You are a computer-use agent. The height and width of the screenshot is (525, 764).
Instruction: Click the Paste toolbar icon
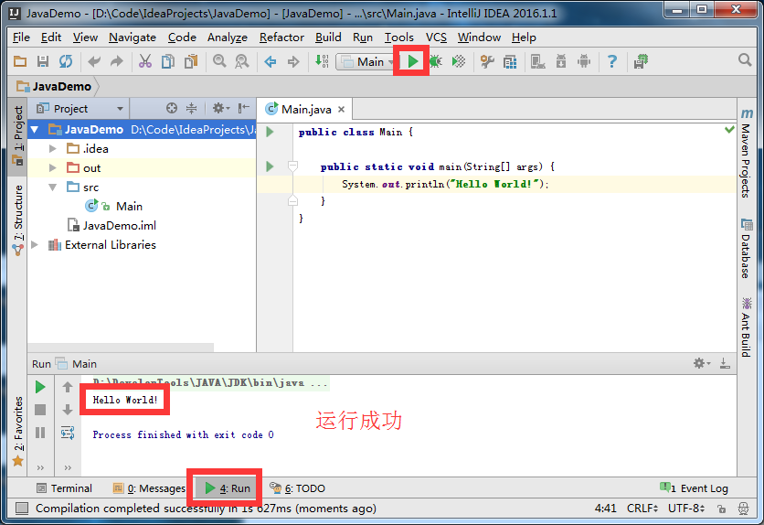191,61
